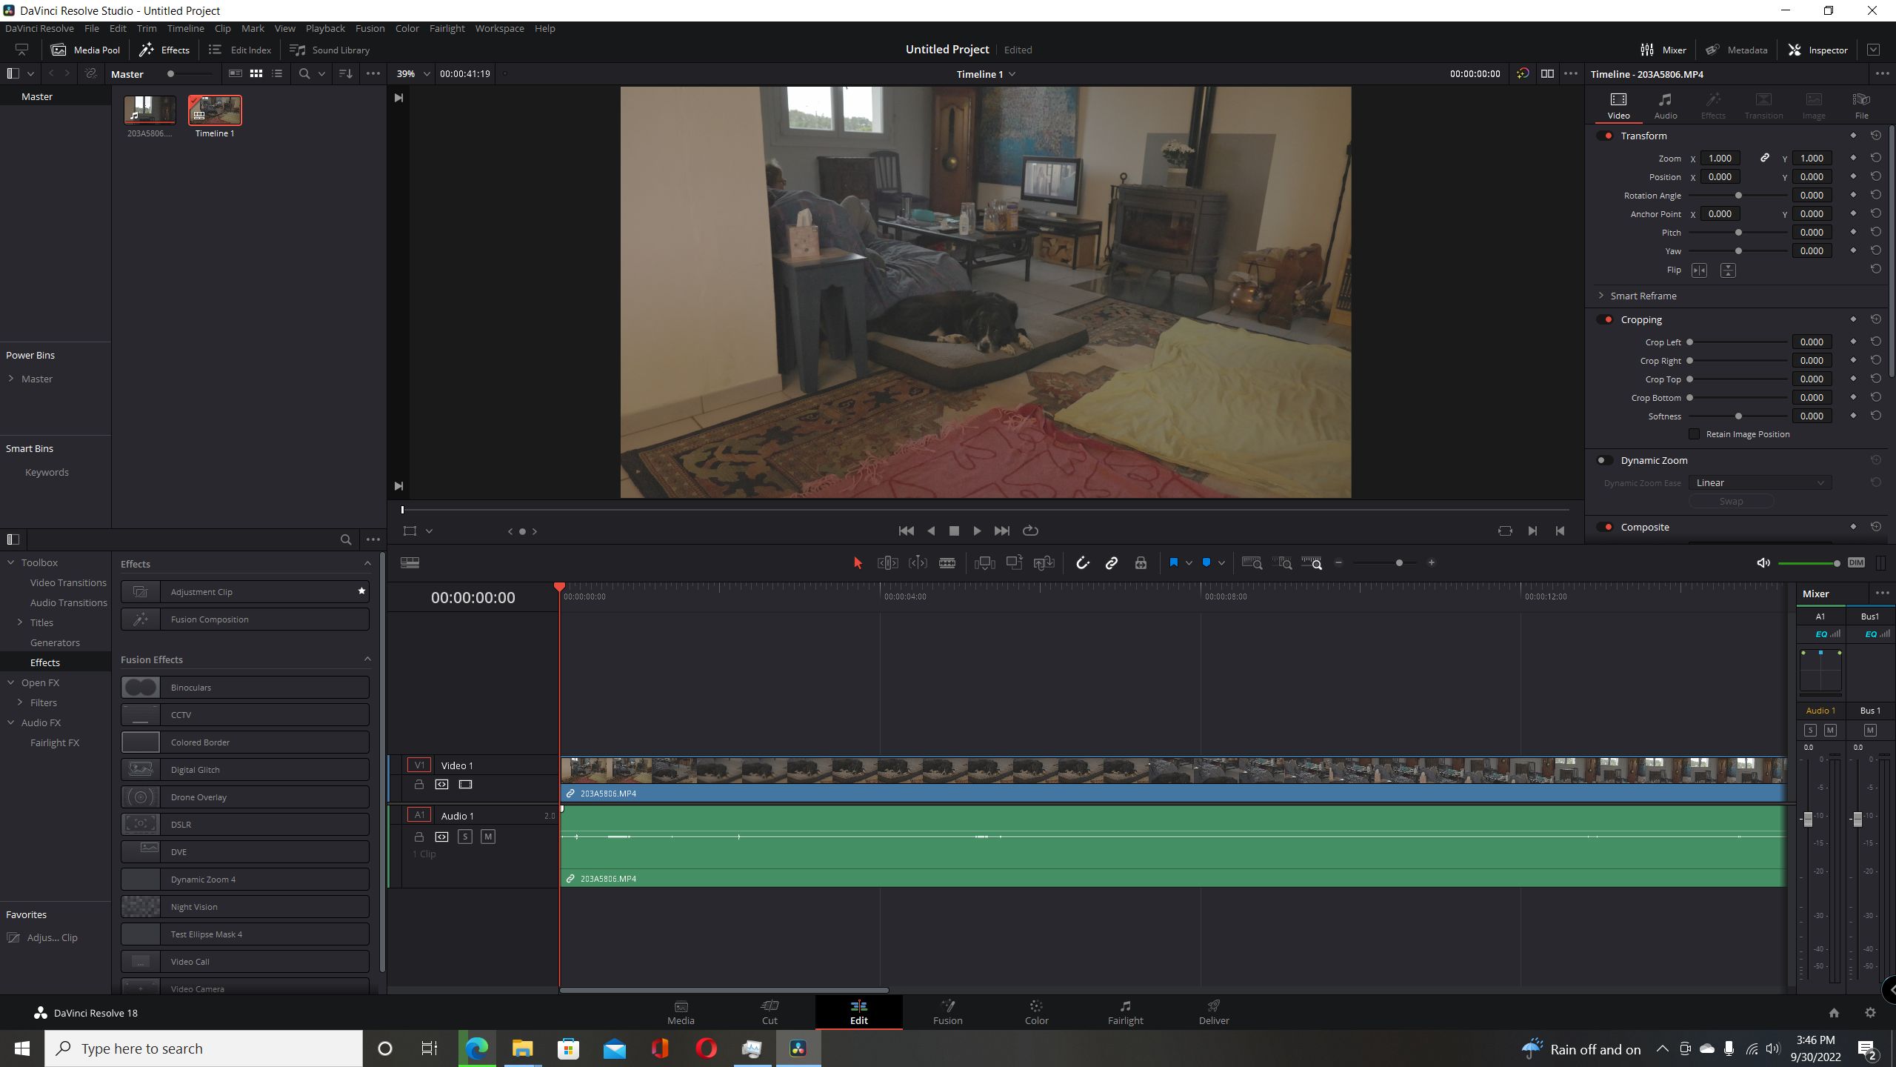This screenshot has height=1067, width=1896.
Task: Click Detail Zoom icon
Action: tap(1282, 563)
